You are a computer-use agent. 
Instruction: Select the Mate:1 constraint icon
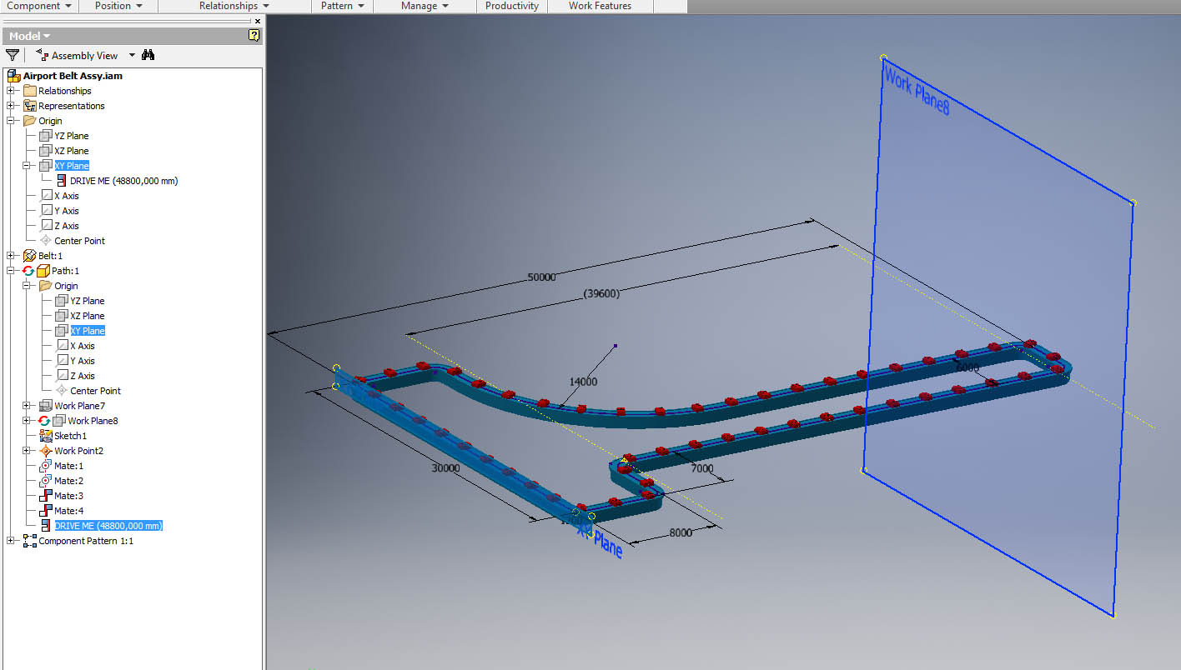[x=46, y=466]
